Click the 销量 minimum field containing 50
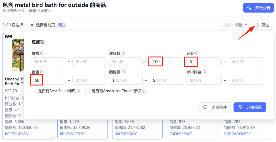 click(x=48, y=80)
